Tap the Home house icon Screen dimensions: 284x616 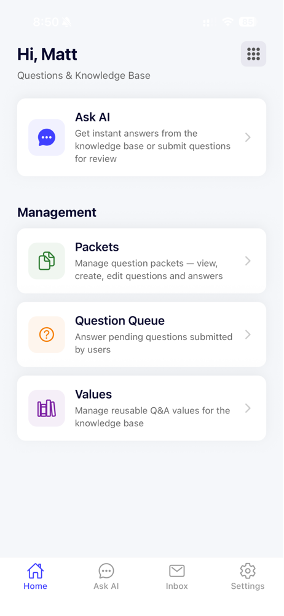35,571
